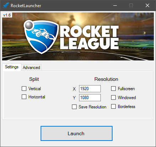The image size is (156, 147).
Task: Switch to the Advanced tab
Action: (31, 68)
